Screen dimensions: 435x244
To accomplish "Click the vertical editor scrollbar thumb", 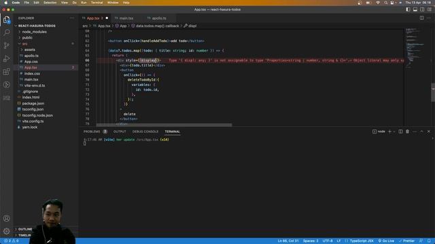I will tap(433, 92).
